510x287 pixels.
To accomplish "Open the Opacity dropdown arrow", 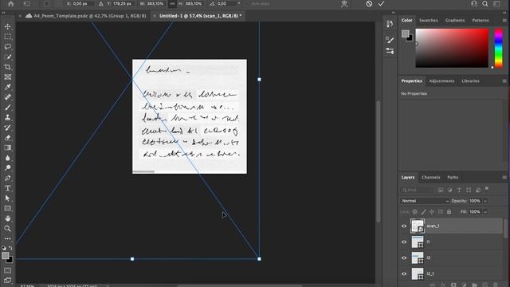I will click(x=485, y=201).
